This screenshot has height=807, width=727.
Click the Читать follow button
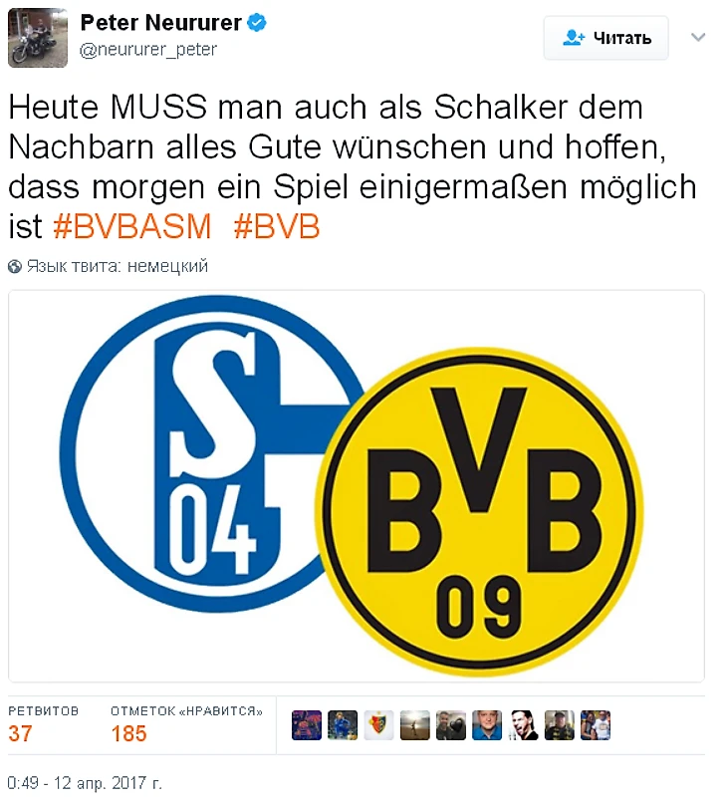[606, 38]
